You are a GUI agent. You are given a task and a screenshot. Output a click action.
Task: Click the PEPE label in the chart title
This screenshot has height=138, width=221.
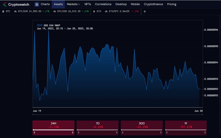[40, 25]
